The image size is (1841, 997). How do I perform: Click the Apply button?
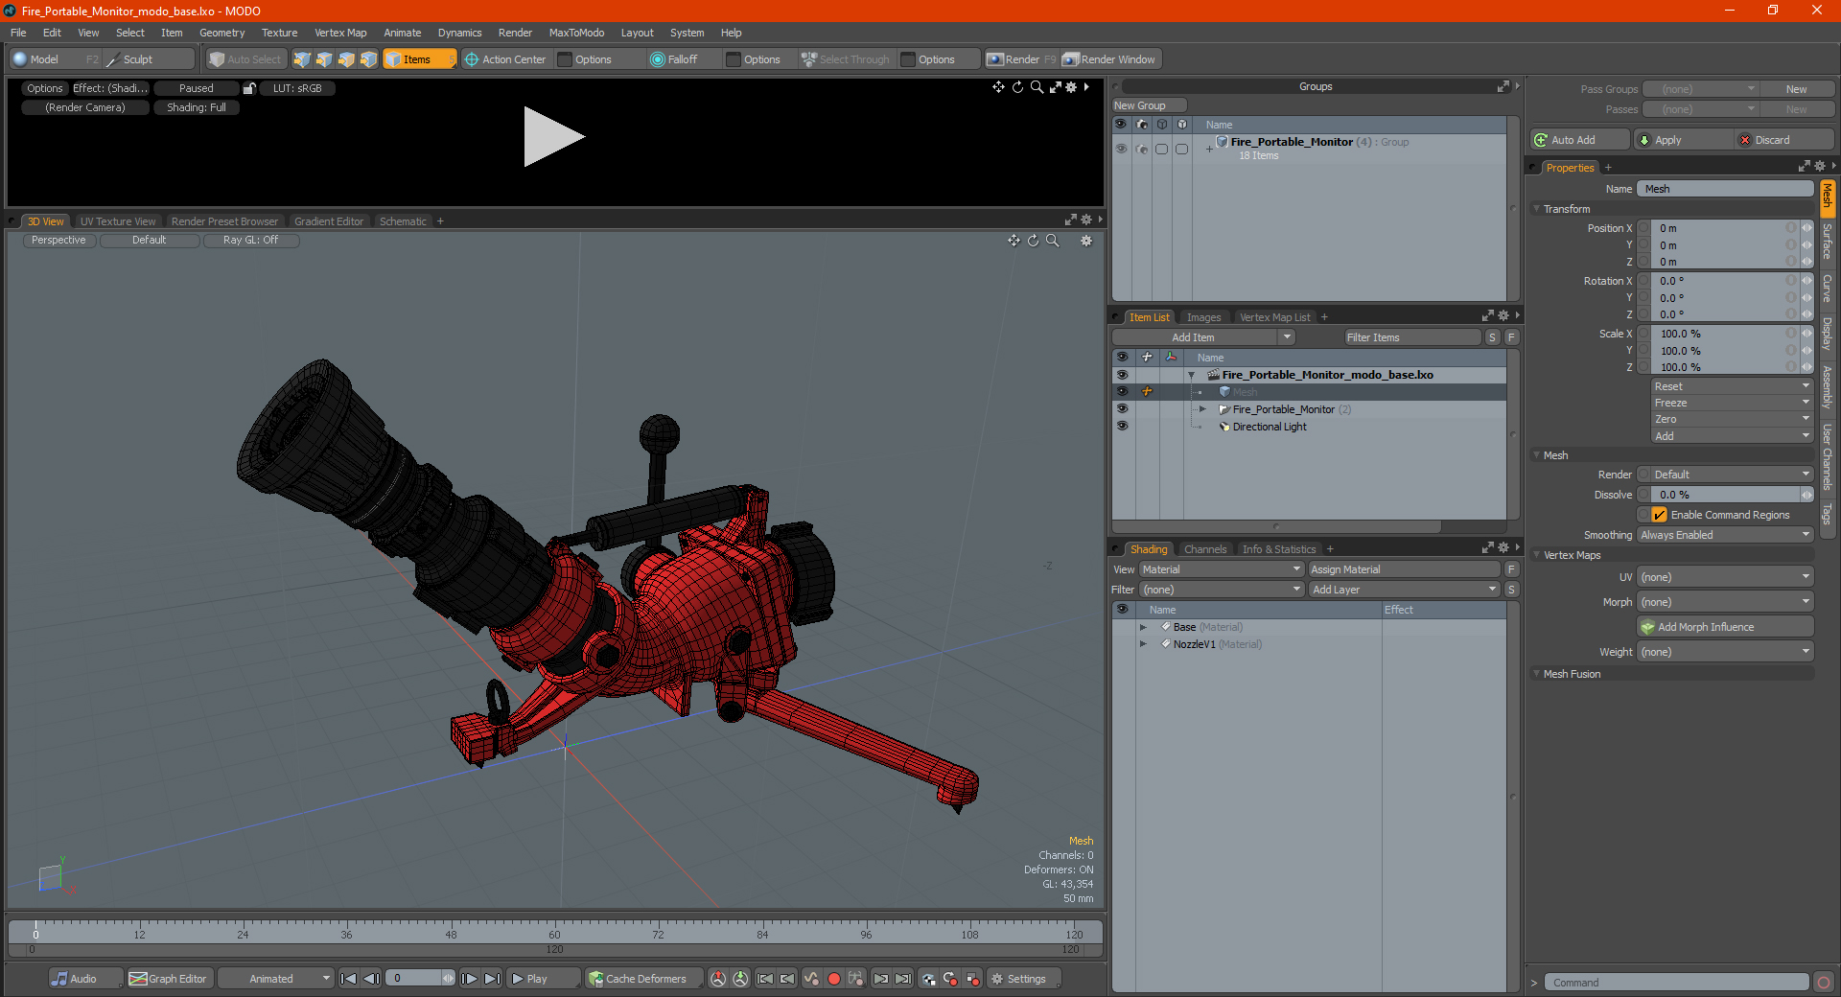[x=1684, y=140]
